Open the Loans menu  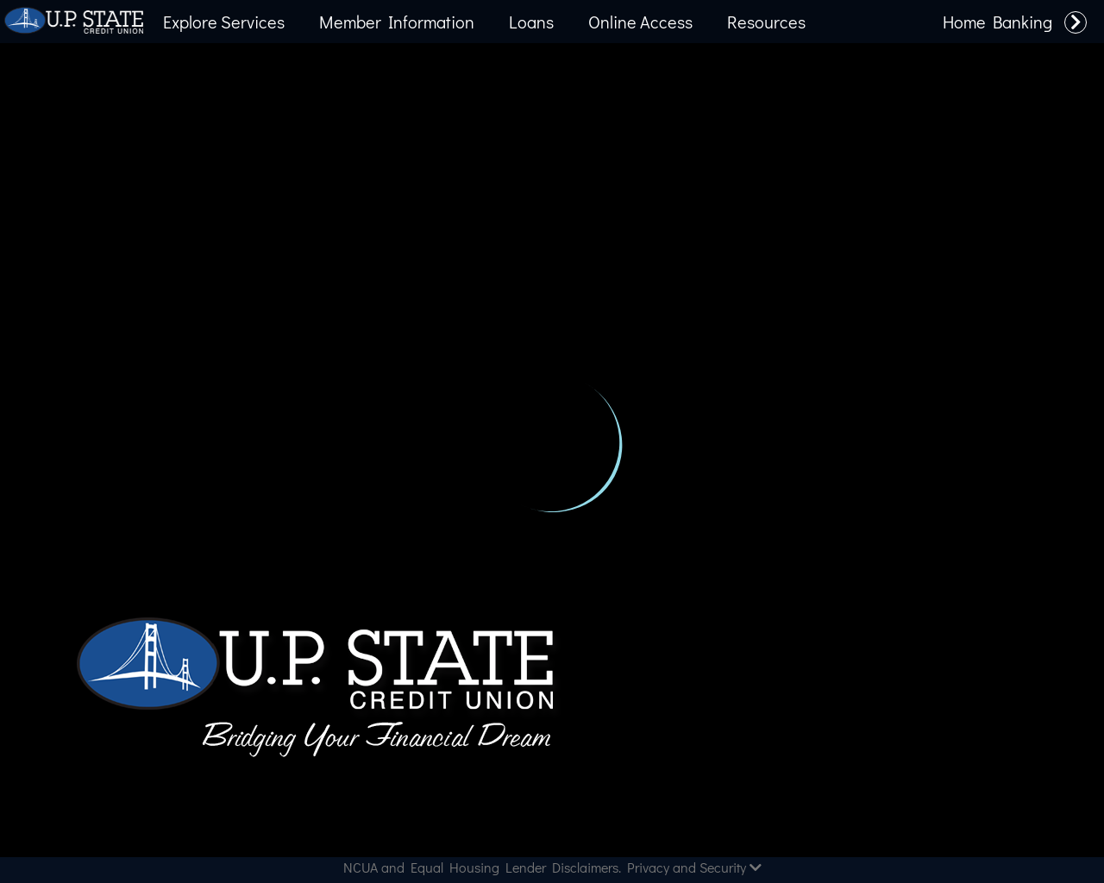pos(531,22)
